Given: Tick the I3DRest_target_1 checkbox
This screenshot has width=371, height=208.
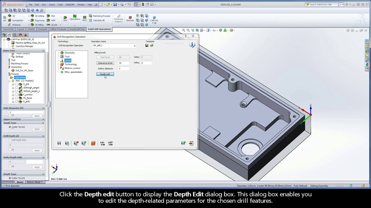Looking at the screenshot, I should 17,91.
